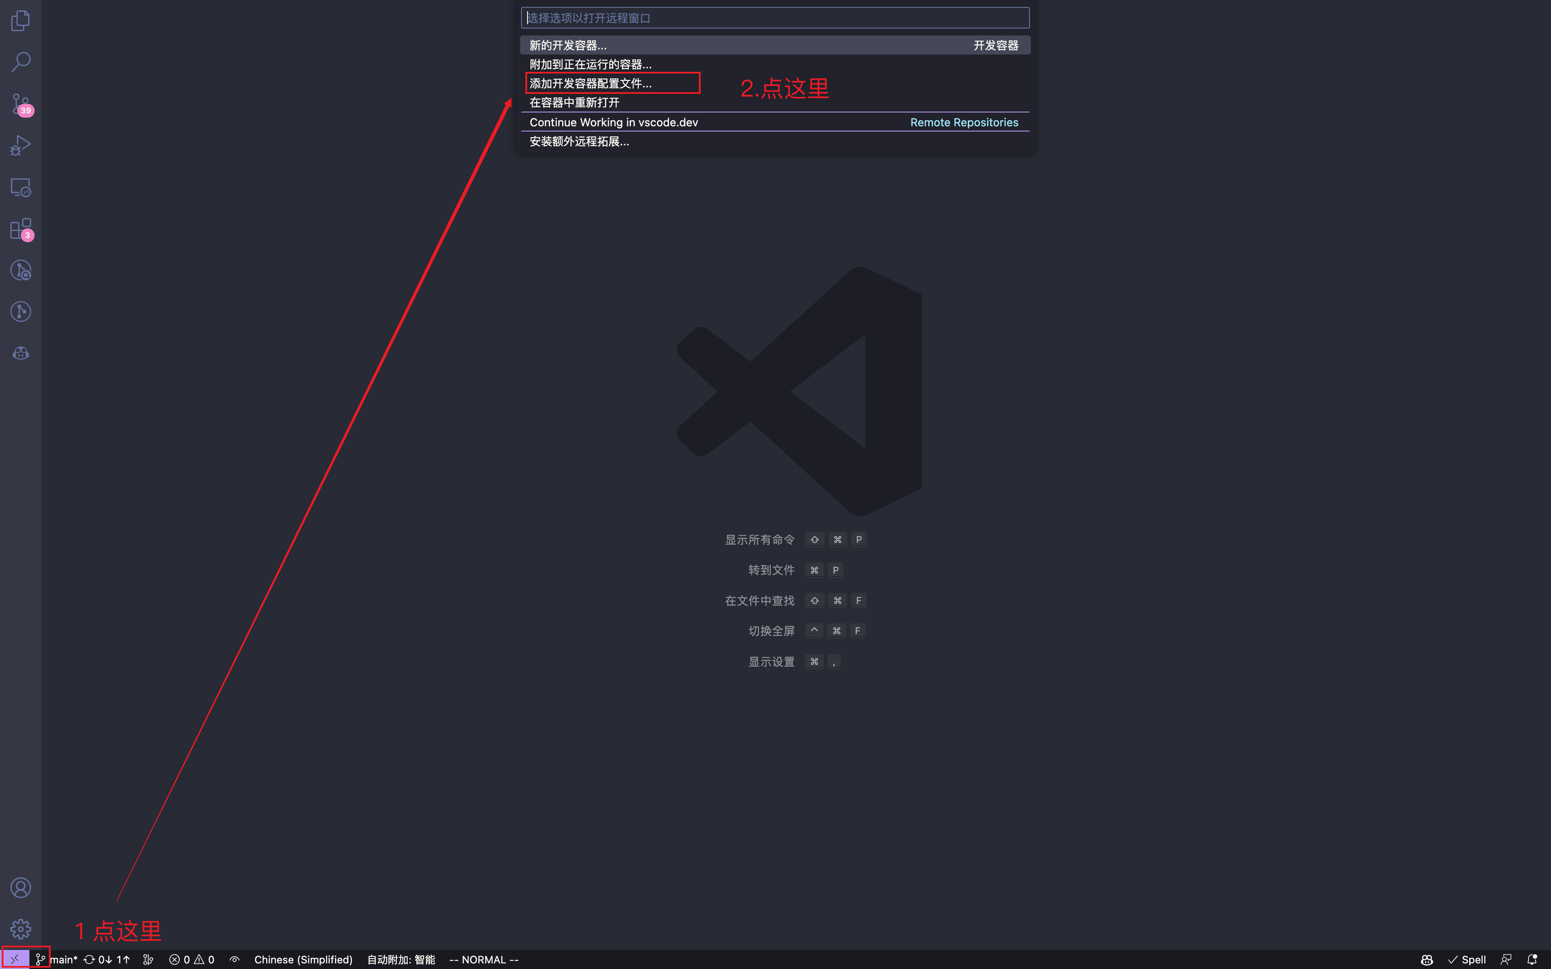Open the main* branch picker

tap(57, 959)
